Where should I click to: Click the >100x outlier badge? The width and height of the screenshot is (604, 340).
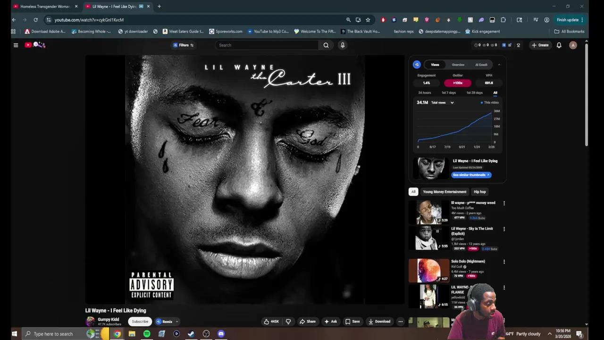coord(458,83)
